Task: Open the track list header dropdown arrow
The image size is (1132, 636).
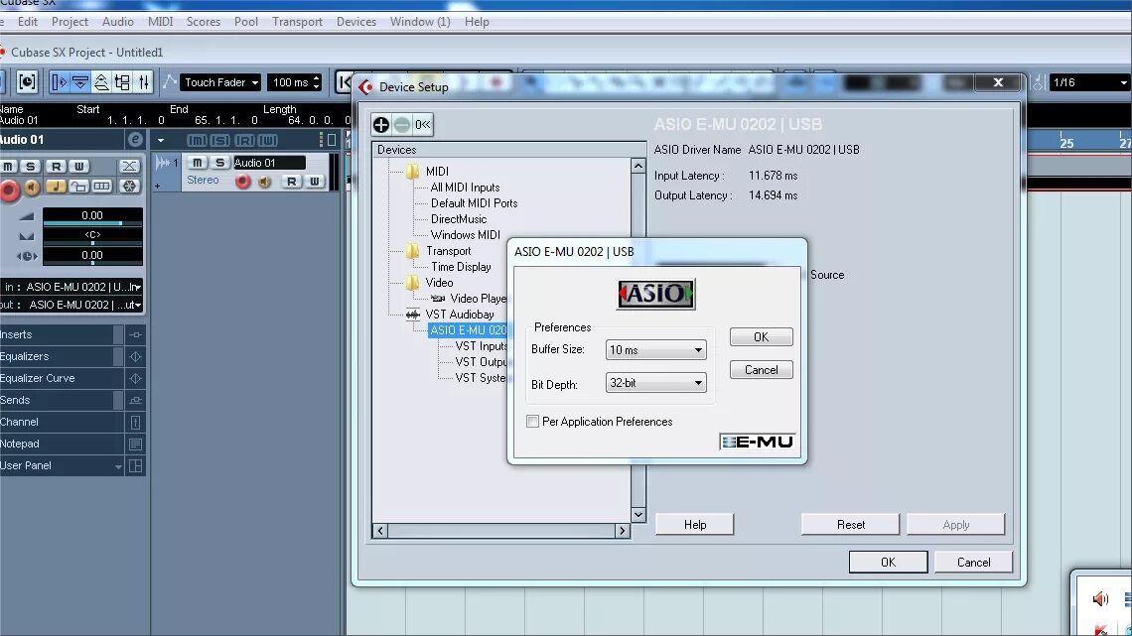Action: click(x=161, y=141)
